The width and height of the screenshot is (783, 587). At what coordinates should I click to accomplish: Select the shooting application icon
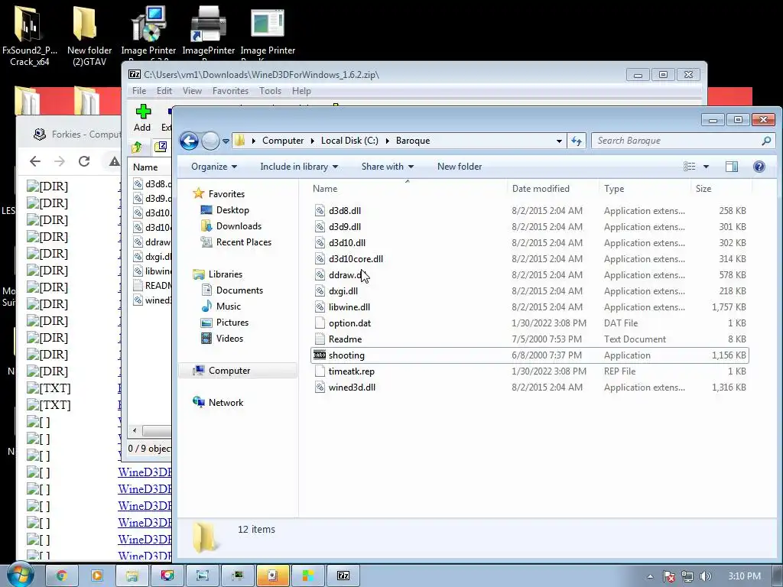point(320,355)
